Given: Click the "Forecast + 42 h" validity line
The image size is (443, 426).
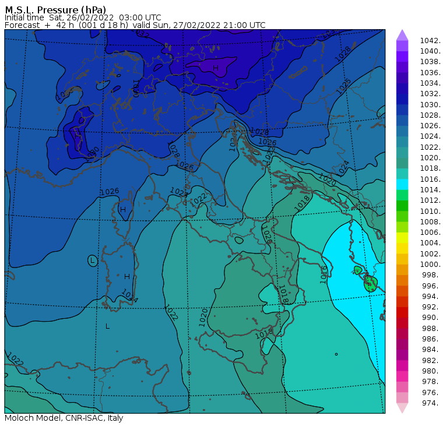Looking at the screenshot, I should [135, 25].
